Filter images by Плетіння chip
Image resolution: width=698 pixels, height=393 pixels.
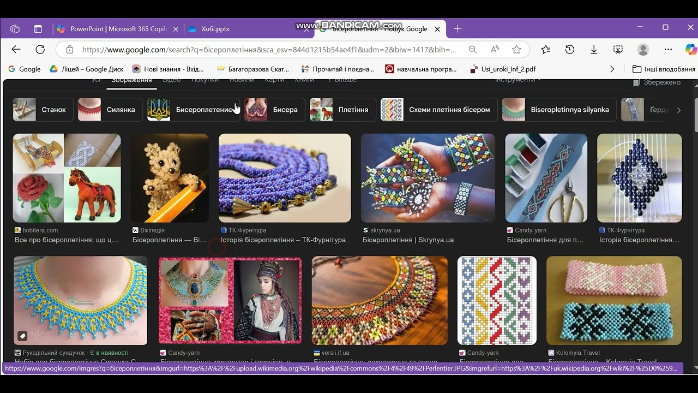[342, 110]
